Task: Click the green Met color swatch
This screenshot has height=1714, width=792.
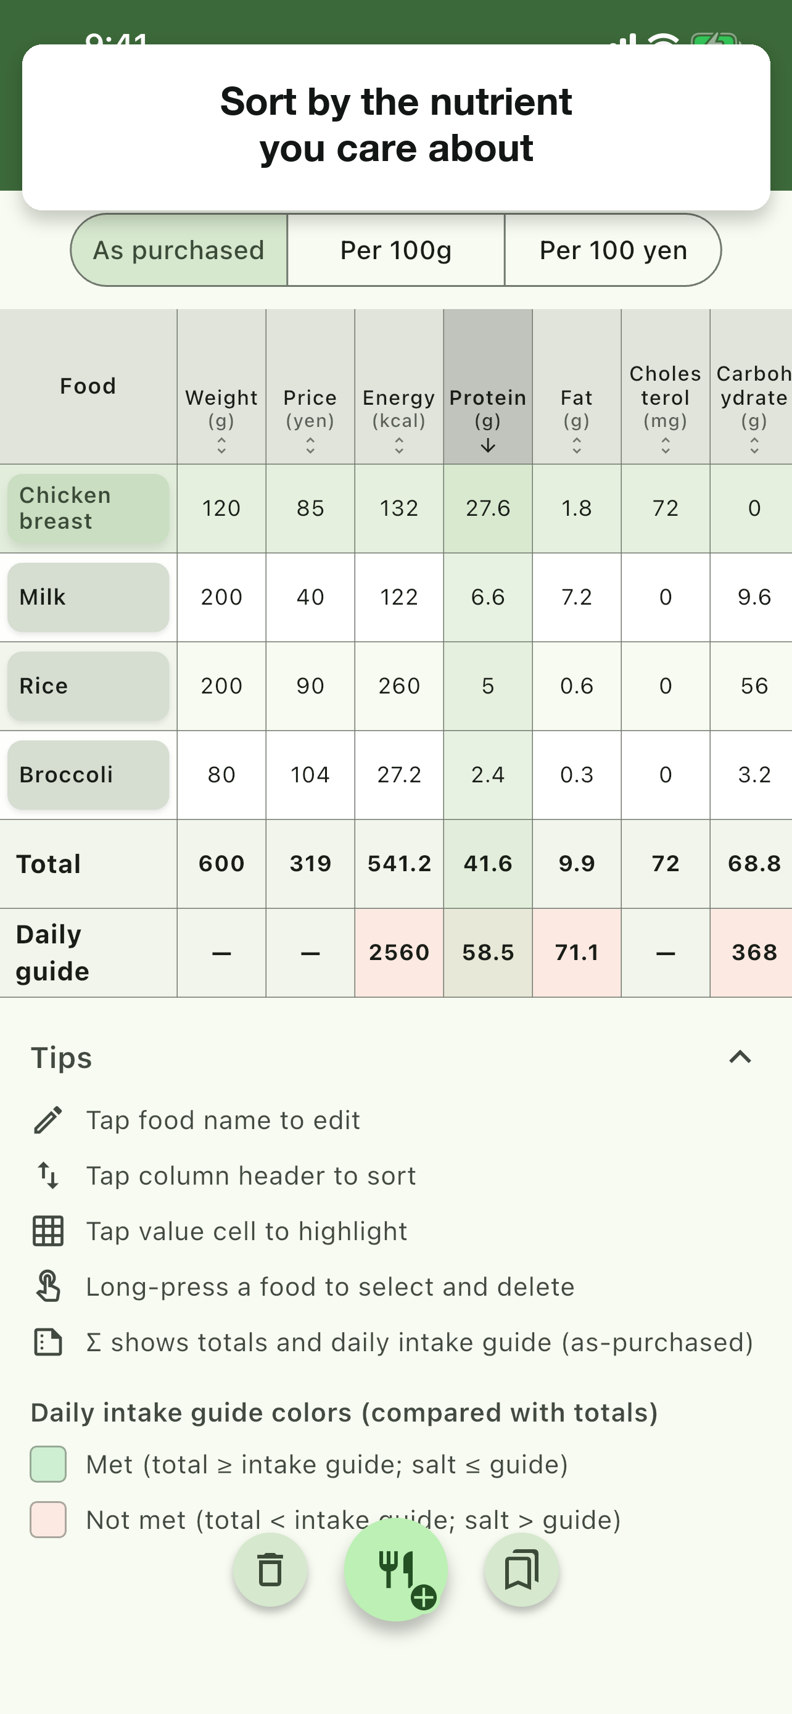Action: pos(48,1464)
